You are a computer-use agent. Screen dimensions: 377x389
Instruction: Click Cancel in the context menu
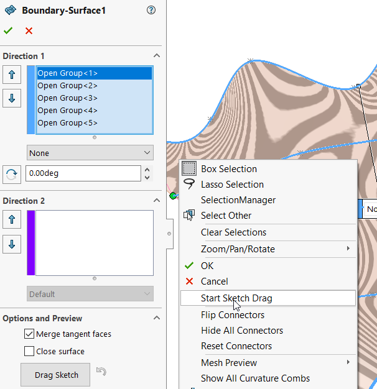pos(268,281)
